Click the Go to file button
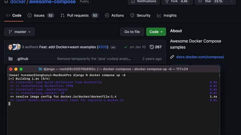The height and width of the screenshot is (135, 241). (132, 31)
